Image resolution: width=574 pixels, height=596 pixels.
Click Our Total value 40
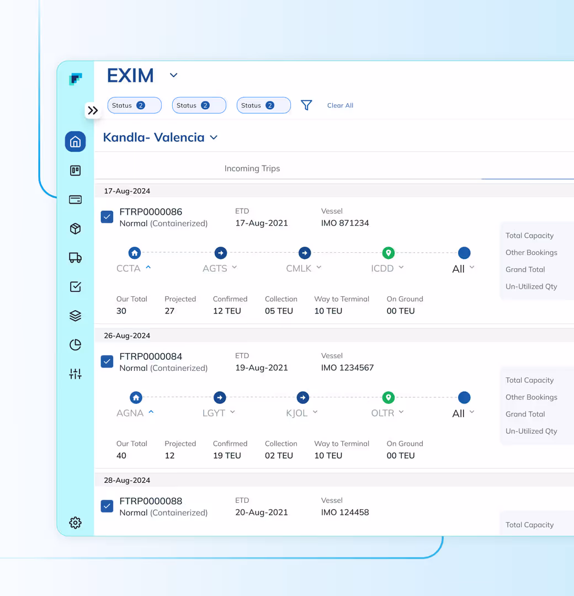pos(121,456)
